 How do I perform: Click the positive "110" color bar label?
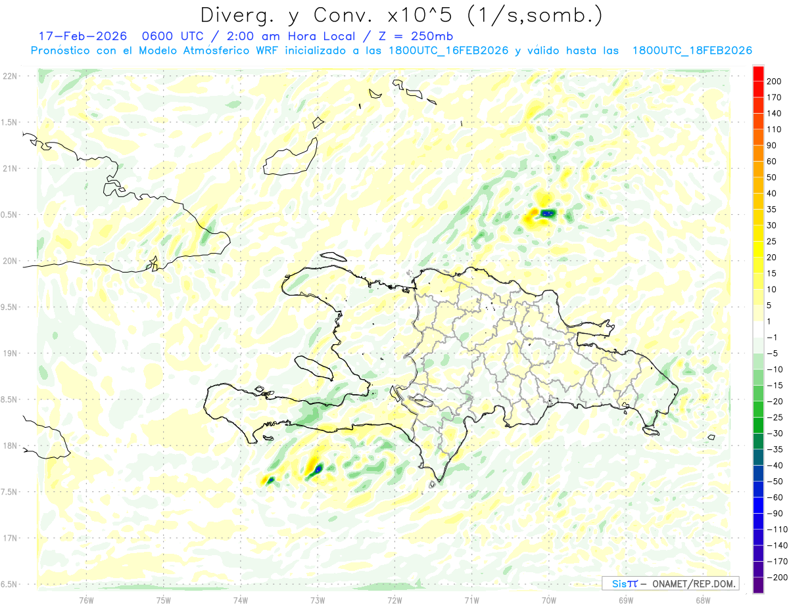(x=774, y=129)
